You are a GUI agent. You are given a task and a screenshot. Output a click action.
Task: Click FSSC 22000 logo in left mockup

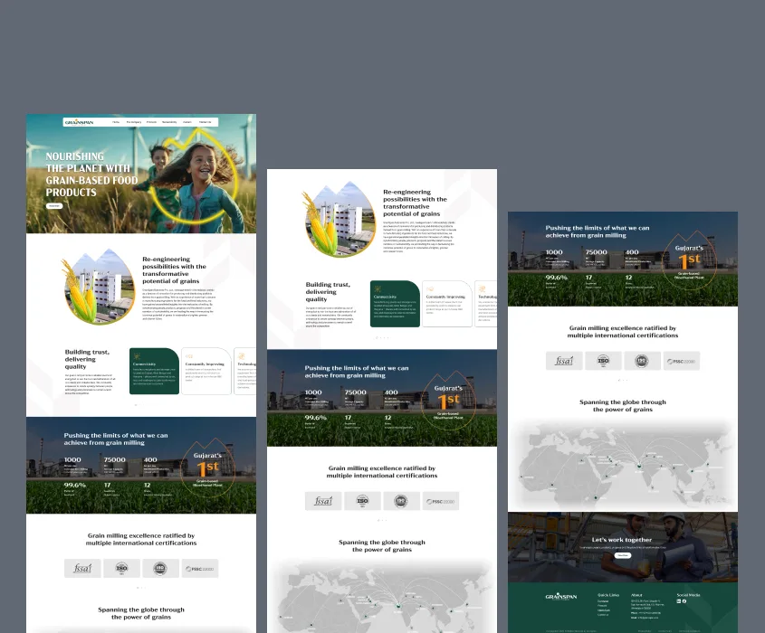(199, 568)
